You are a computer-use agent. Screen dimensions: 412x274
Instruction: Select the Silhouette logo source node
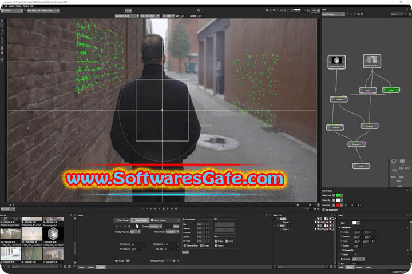pyautogui.click(x=336, y=62)
